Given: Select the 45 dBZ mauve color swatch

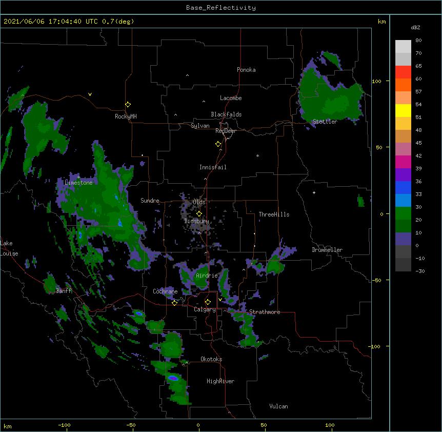Looking at the screenshot, I should coord(403,149).
